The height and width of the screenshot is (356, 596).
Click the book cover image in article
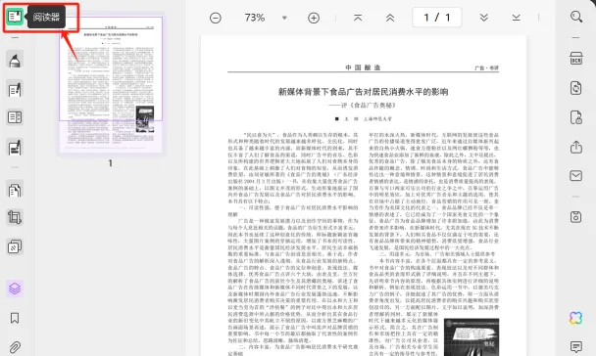tap(472, 337)
